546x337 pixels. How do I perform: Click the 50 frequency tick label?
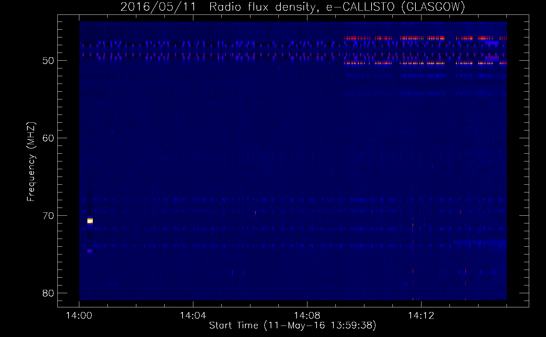pyautogui.click(x=48, y=61)
